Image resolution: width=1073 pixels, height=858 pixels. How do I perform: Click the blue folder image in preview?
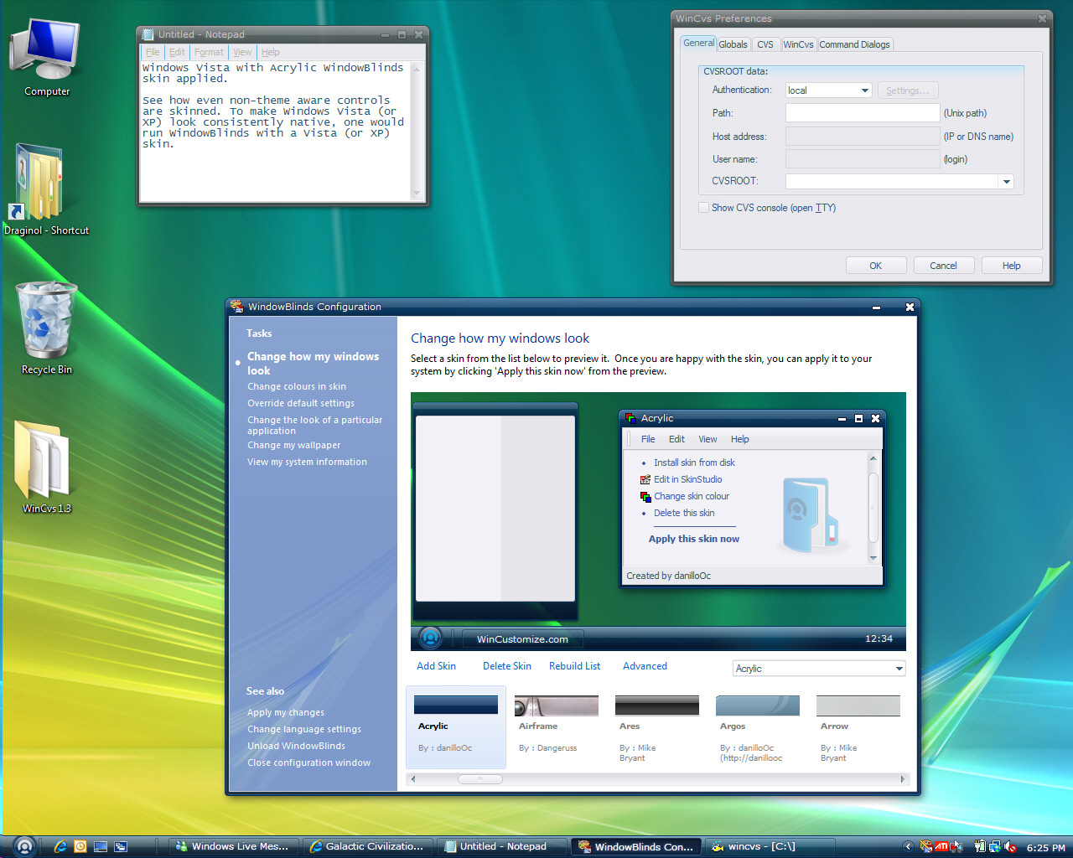(x=810, y=514)
